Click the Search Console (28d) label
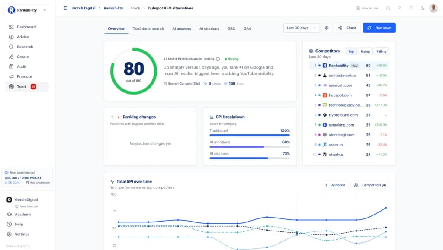This screenshot has height=250, width=443. [x=184, y=84]
